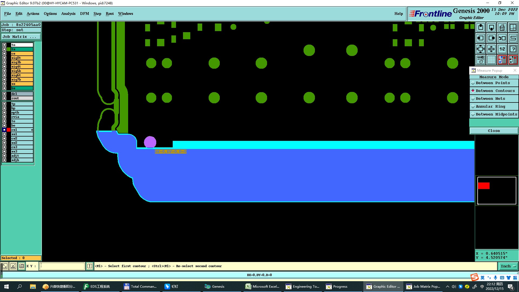Close the Measure Popup with Close button
The height and width of the screenshot is (292, 519).
[494, 131]
